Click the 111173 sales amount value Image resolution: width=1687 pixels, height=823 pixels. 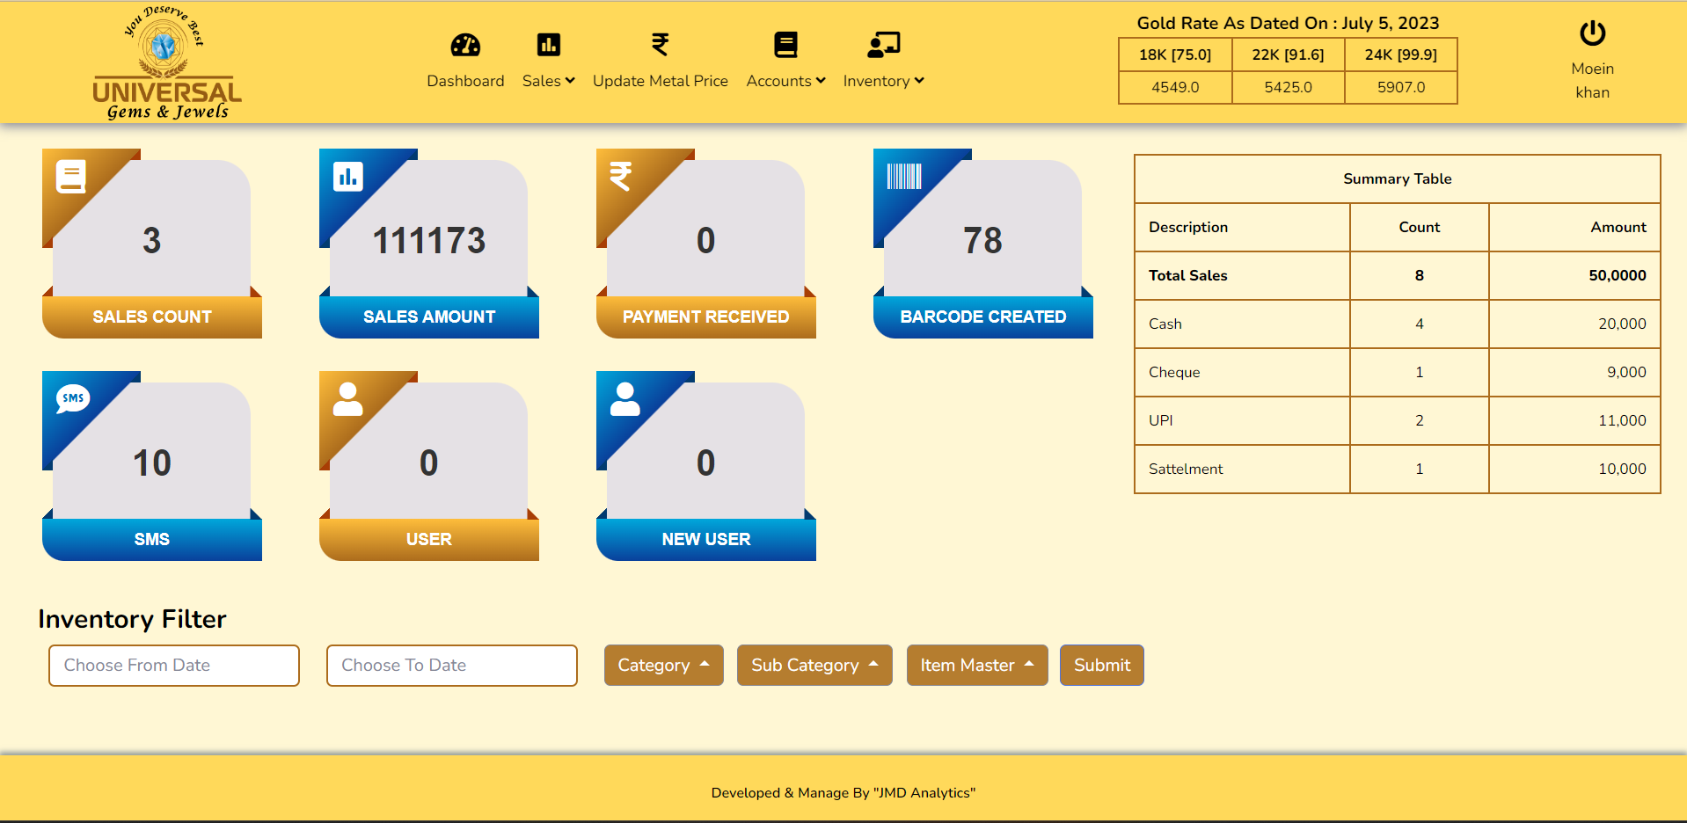click(429, 241)
